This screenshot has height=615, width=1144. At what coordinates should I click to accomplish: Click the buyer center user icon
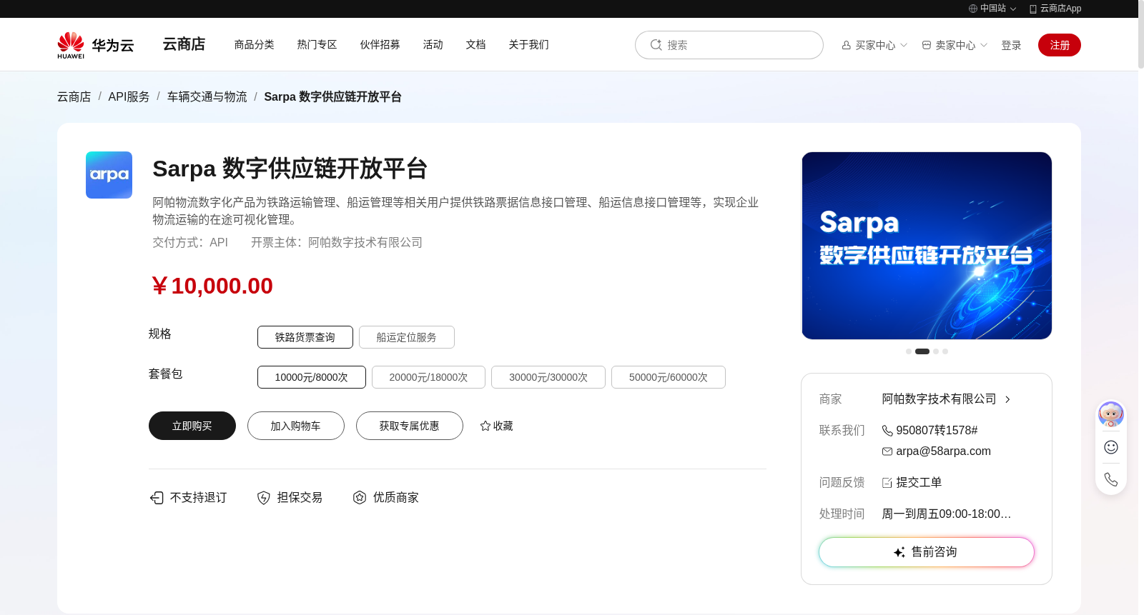[847, 45]
